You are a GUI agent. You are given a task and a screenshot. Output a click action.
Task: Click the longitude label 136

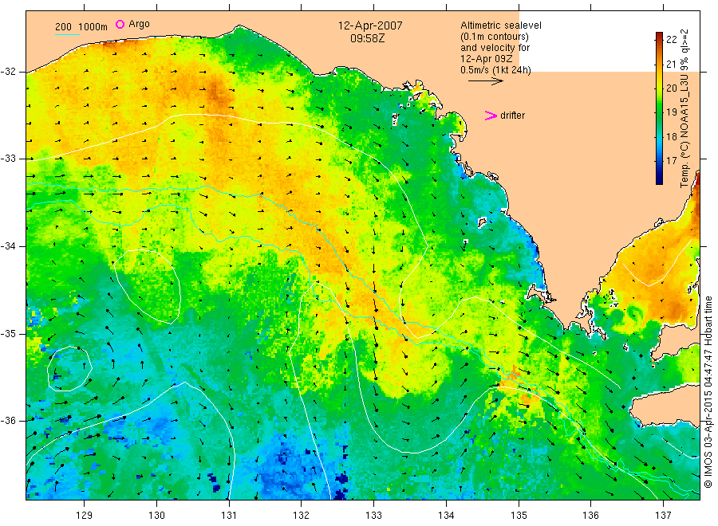[590, 516]
